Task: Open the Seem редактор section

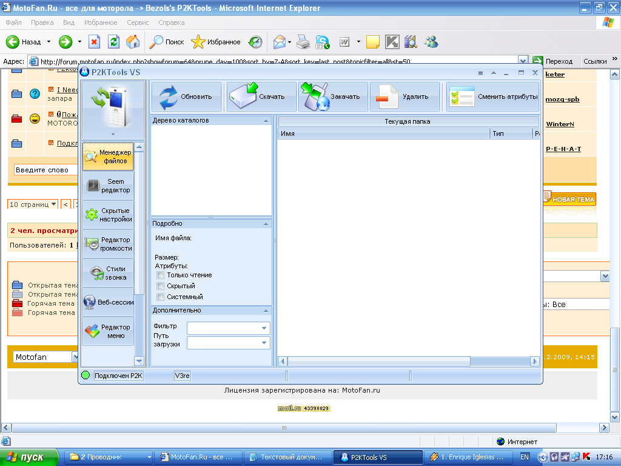Action: point(108,186)
